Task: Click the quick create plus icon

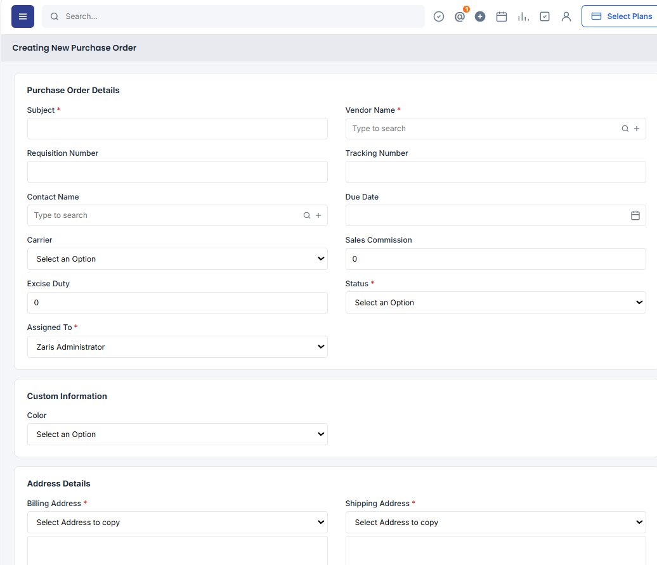Action: point(480,16)
